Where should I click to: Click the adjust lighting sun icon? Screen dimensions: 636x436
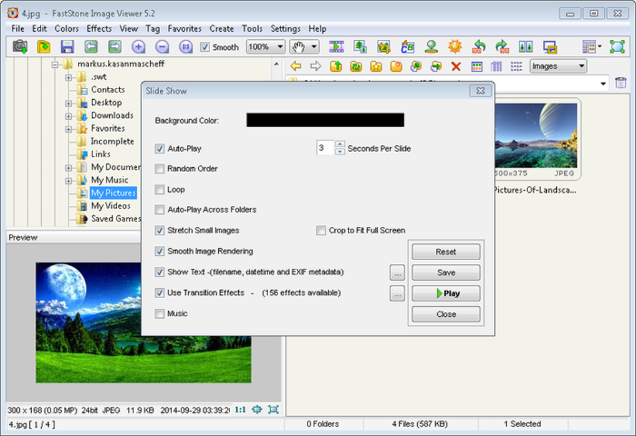(455, 47)
